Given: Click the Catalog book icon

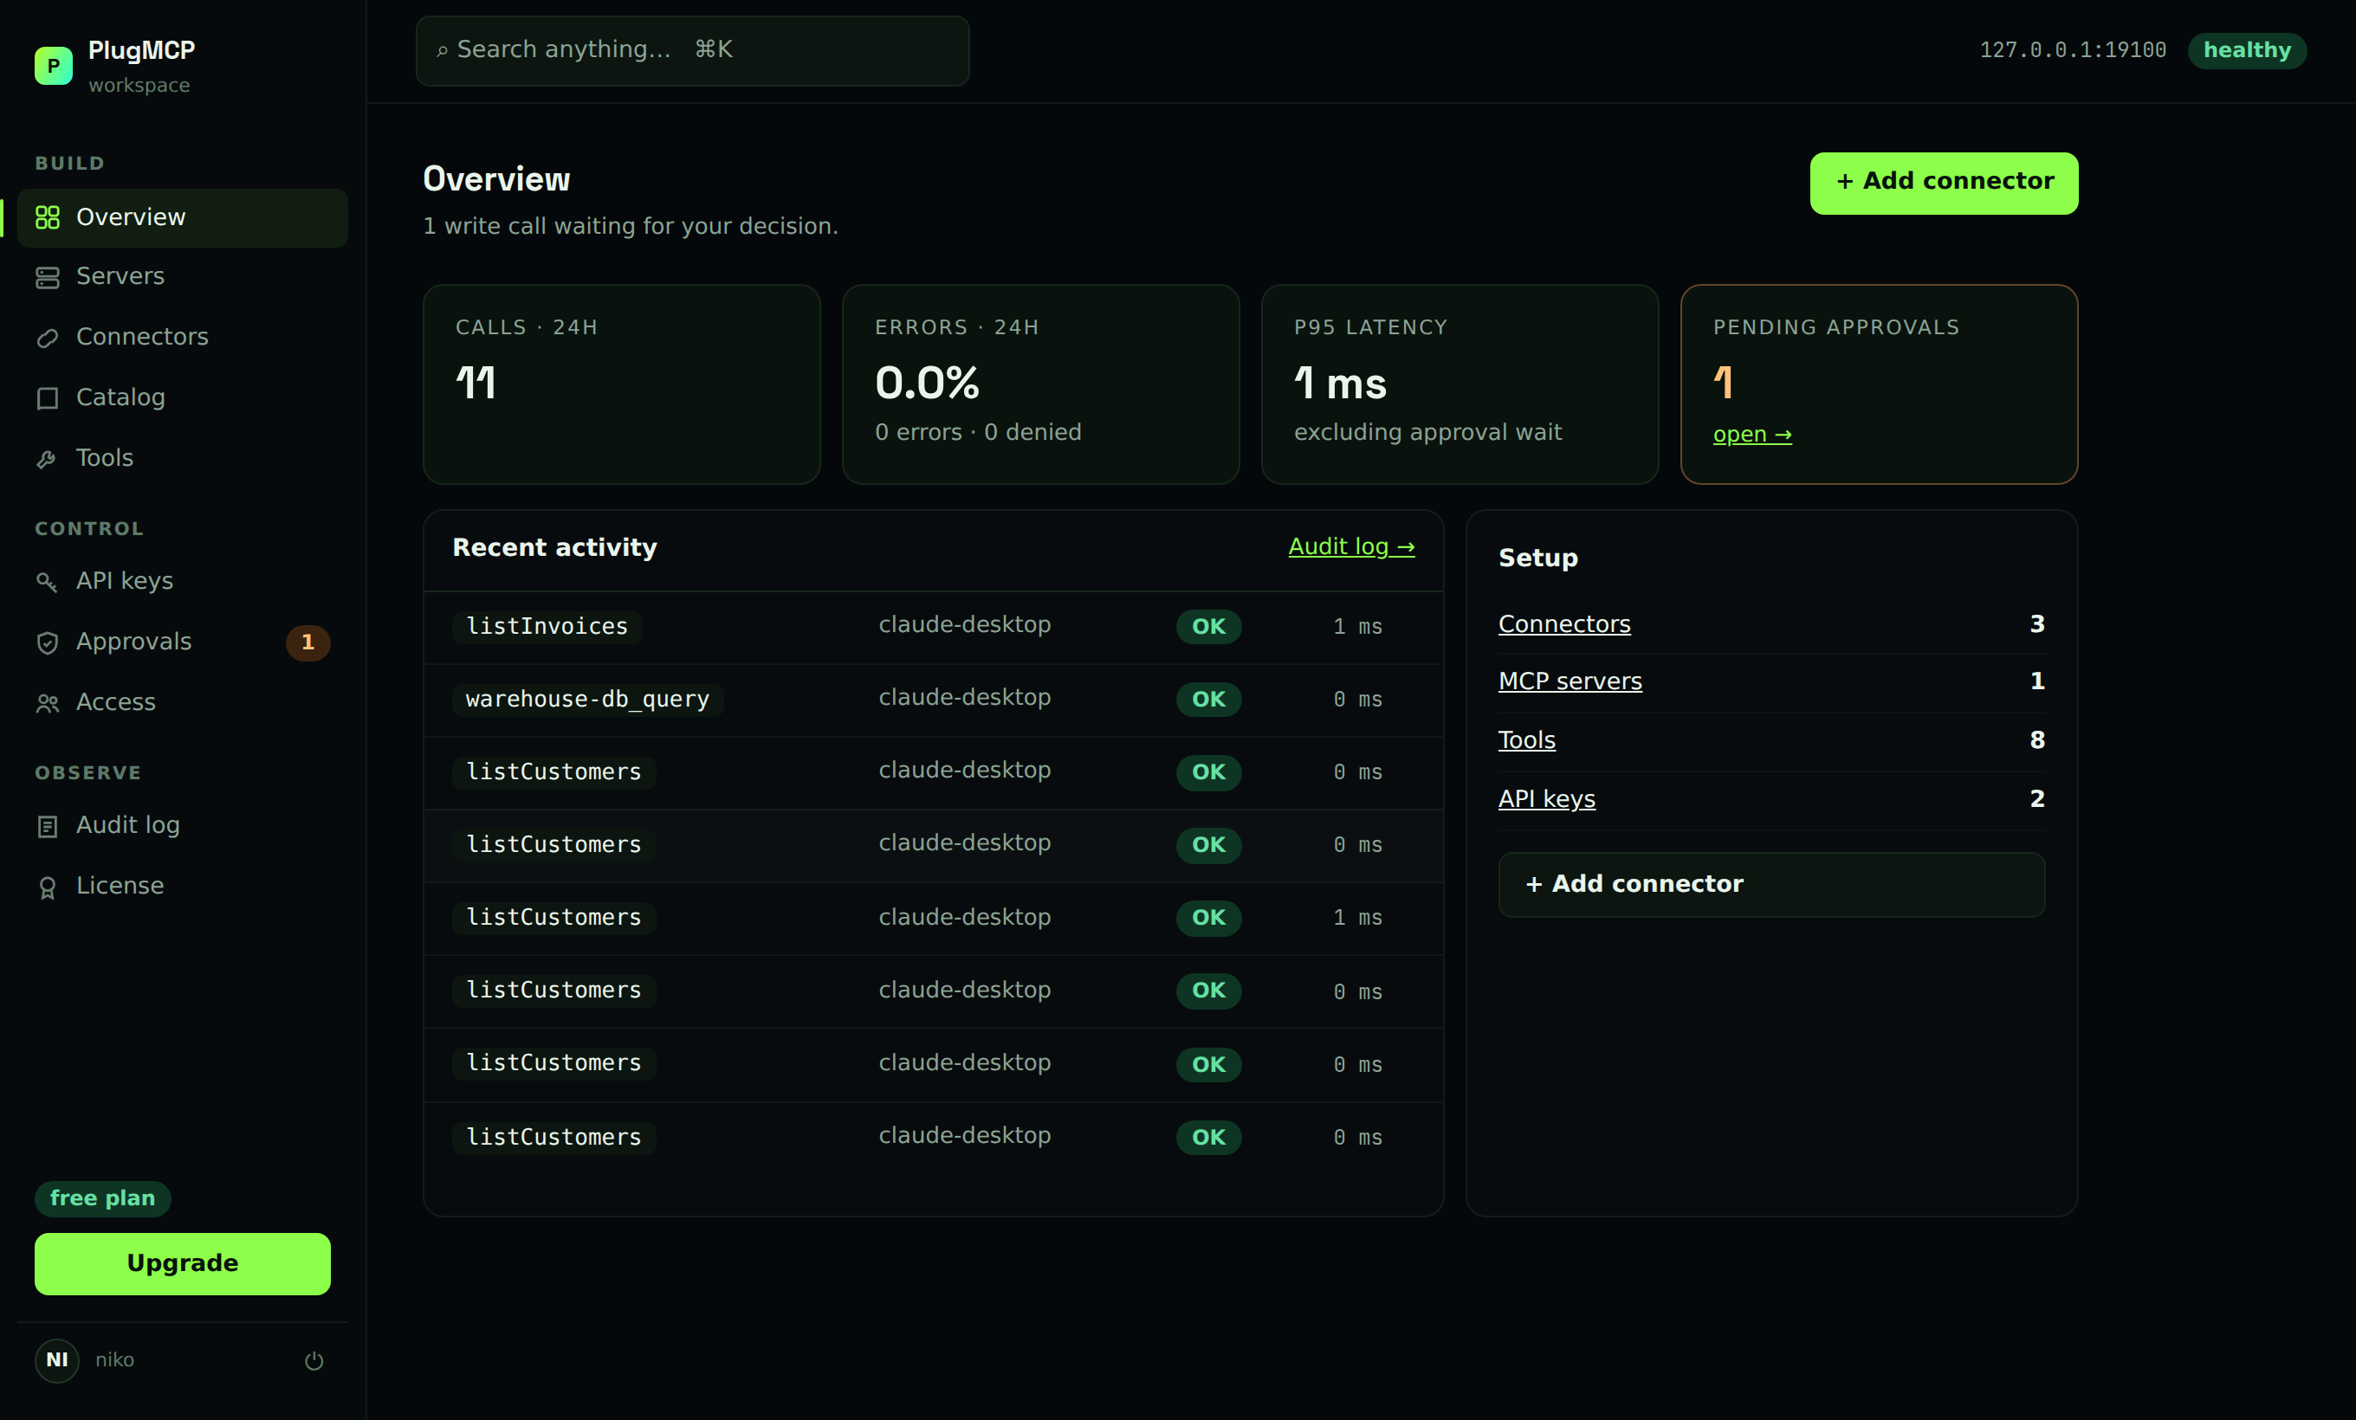Looking at the screenshot, I should pos(47,398).
